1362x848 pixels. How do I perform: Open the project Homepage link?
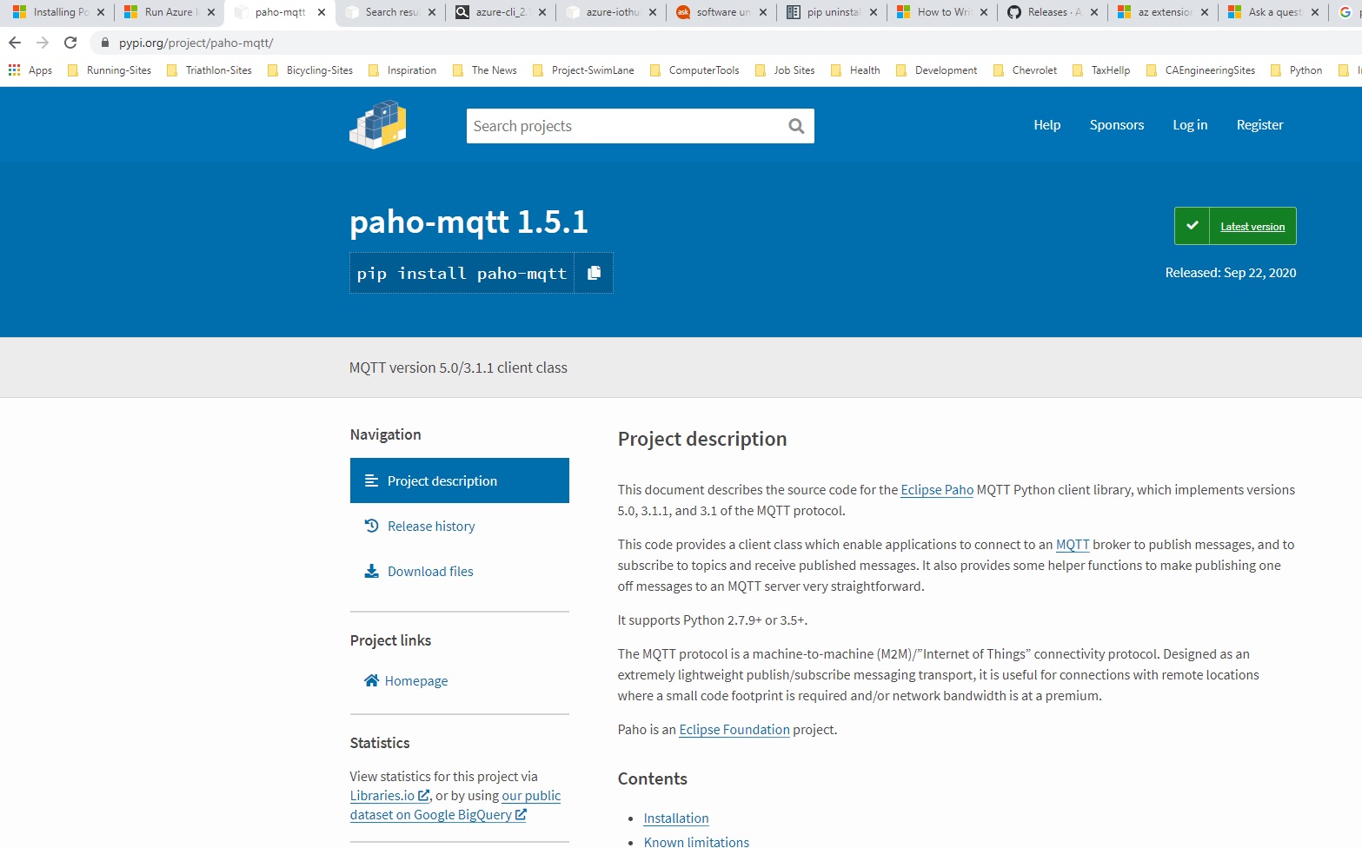tap(416, 680)
